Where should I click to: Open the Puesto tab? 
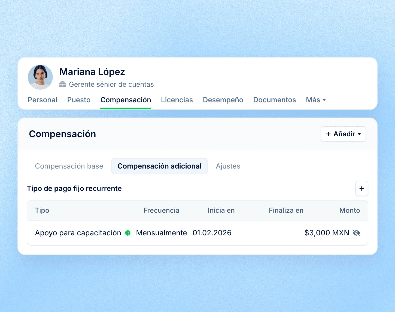[79, 100]
